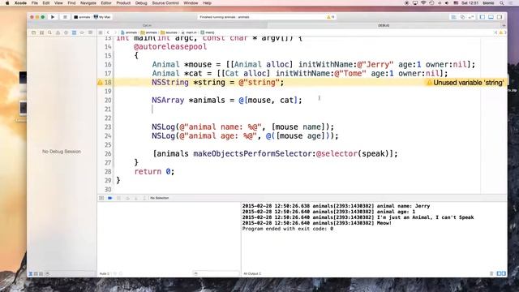The width and height of the screenshot is (519, 292).
Task: Show the related items grid icon
Action: tap(101, 32)
